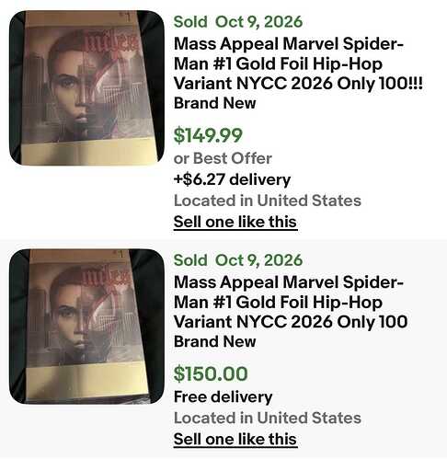Viewport: 447px width, 459px height.
Task: Click "Brand New" condition on the $150.00 listing
Action: coord(214,341)
